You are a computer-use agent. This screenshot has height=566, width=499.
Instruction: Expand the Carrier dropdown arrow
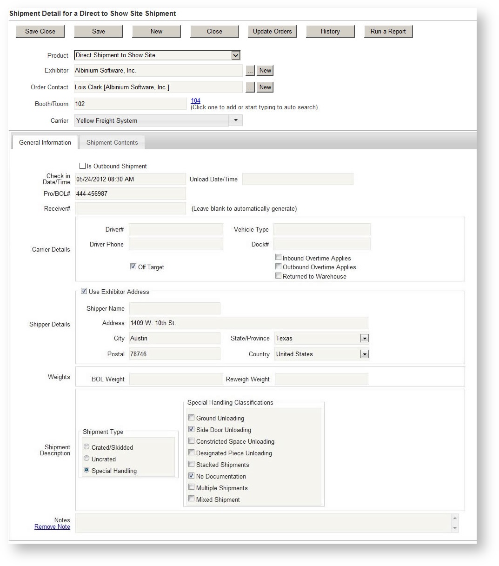click(x=236, y=120)
